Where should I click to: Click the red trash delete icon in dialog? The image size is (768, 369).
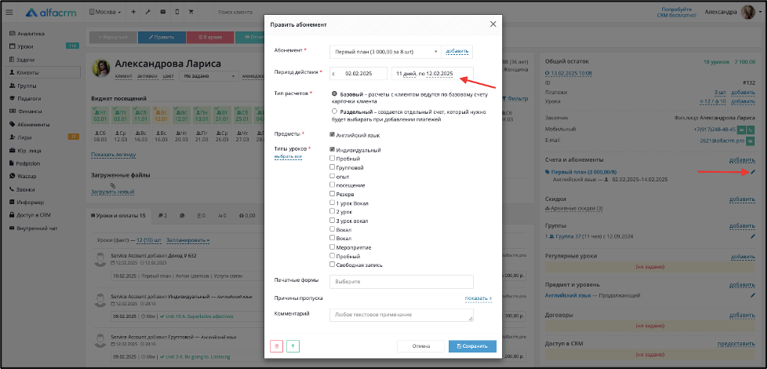coord(276,346)
